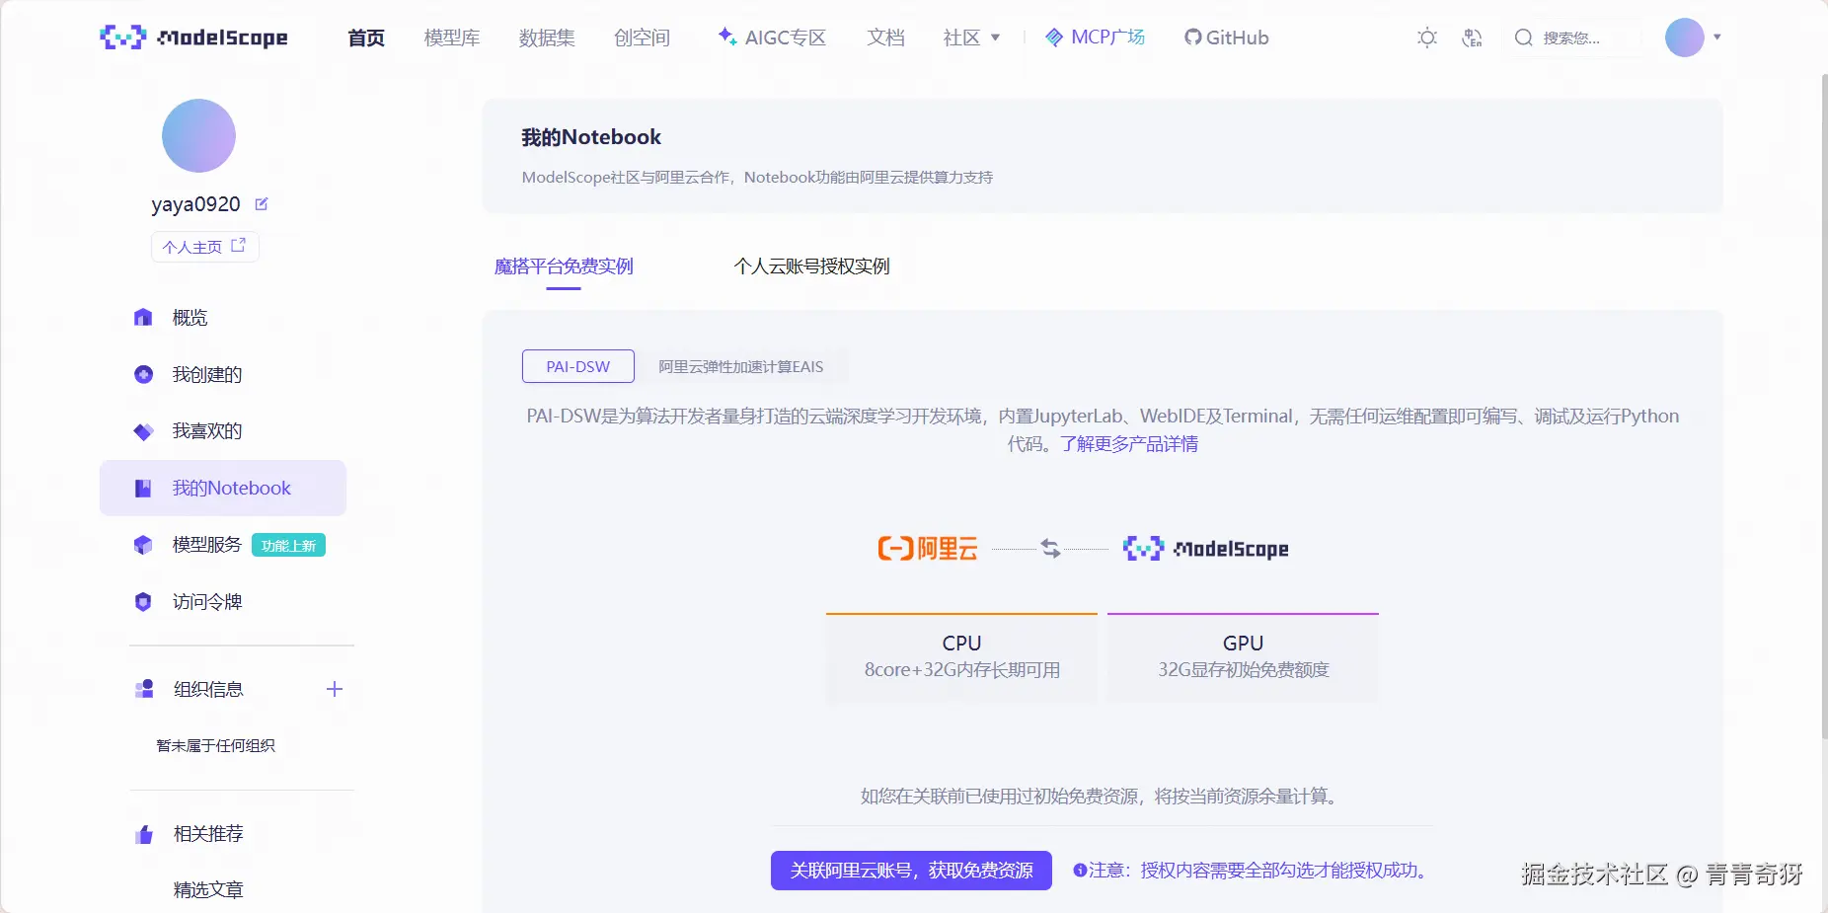Image resolution: width=1828 pixels, height=913 pixels.
Task: Edit username with the pencil icon
Action: pos(262,204)
